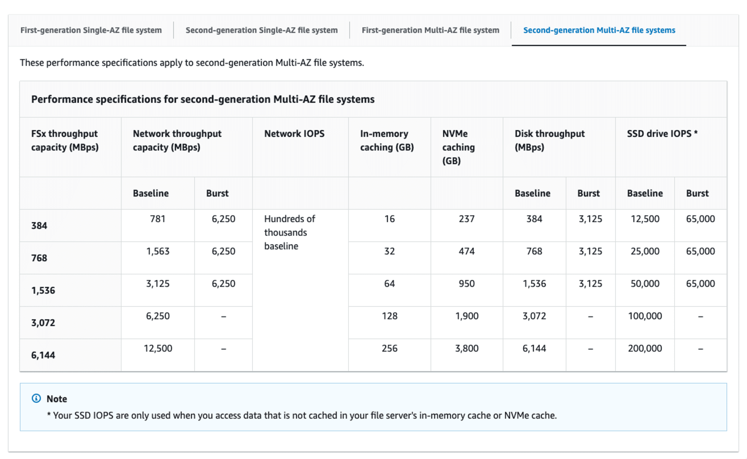Click the 'Note' heading text
This screenshot has width=747, height=459.
point(57,399)
